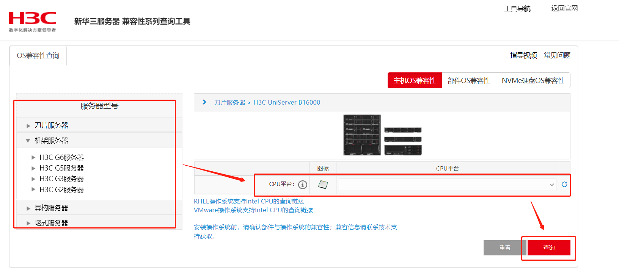619x277 pixels.
Task: Open the 常见问题 link
Action: (x=557, y=55)
